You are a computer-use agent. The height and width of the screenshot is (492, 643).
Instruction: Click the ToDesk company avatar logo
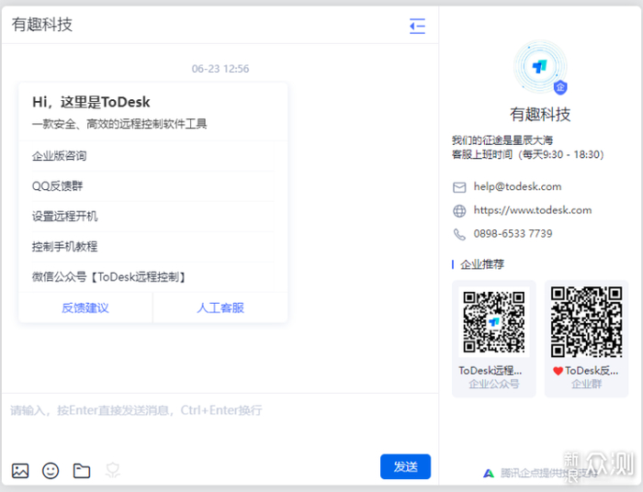point(540,66)
